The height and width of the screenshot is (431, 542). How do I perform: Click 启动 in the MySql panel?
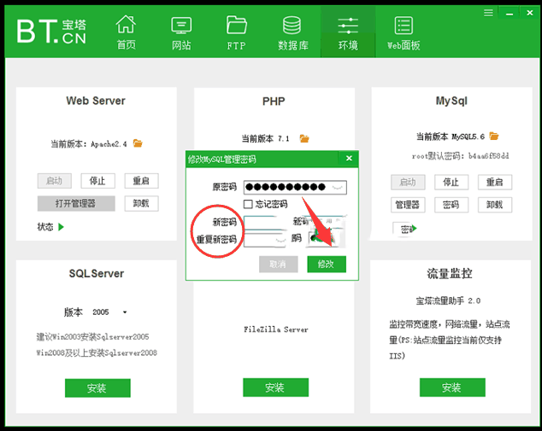coord(408,182)
